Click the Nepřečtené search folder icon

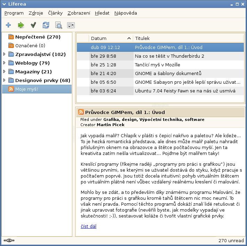click(11, 37)
